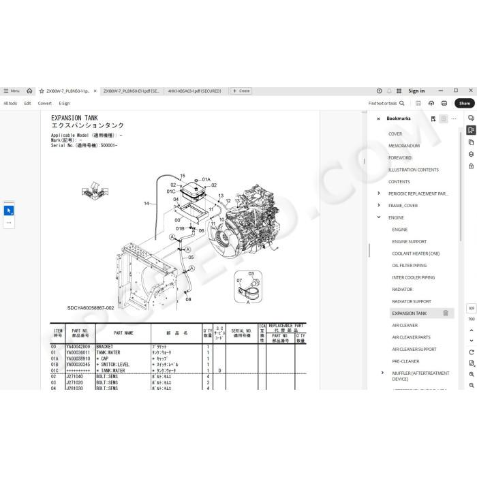Star the ZX180W-7_PLBN50-1 document tab
477x477 pixels.
pos(42,91)
